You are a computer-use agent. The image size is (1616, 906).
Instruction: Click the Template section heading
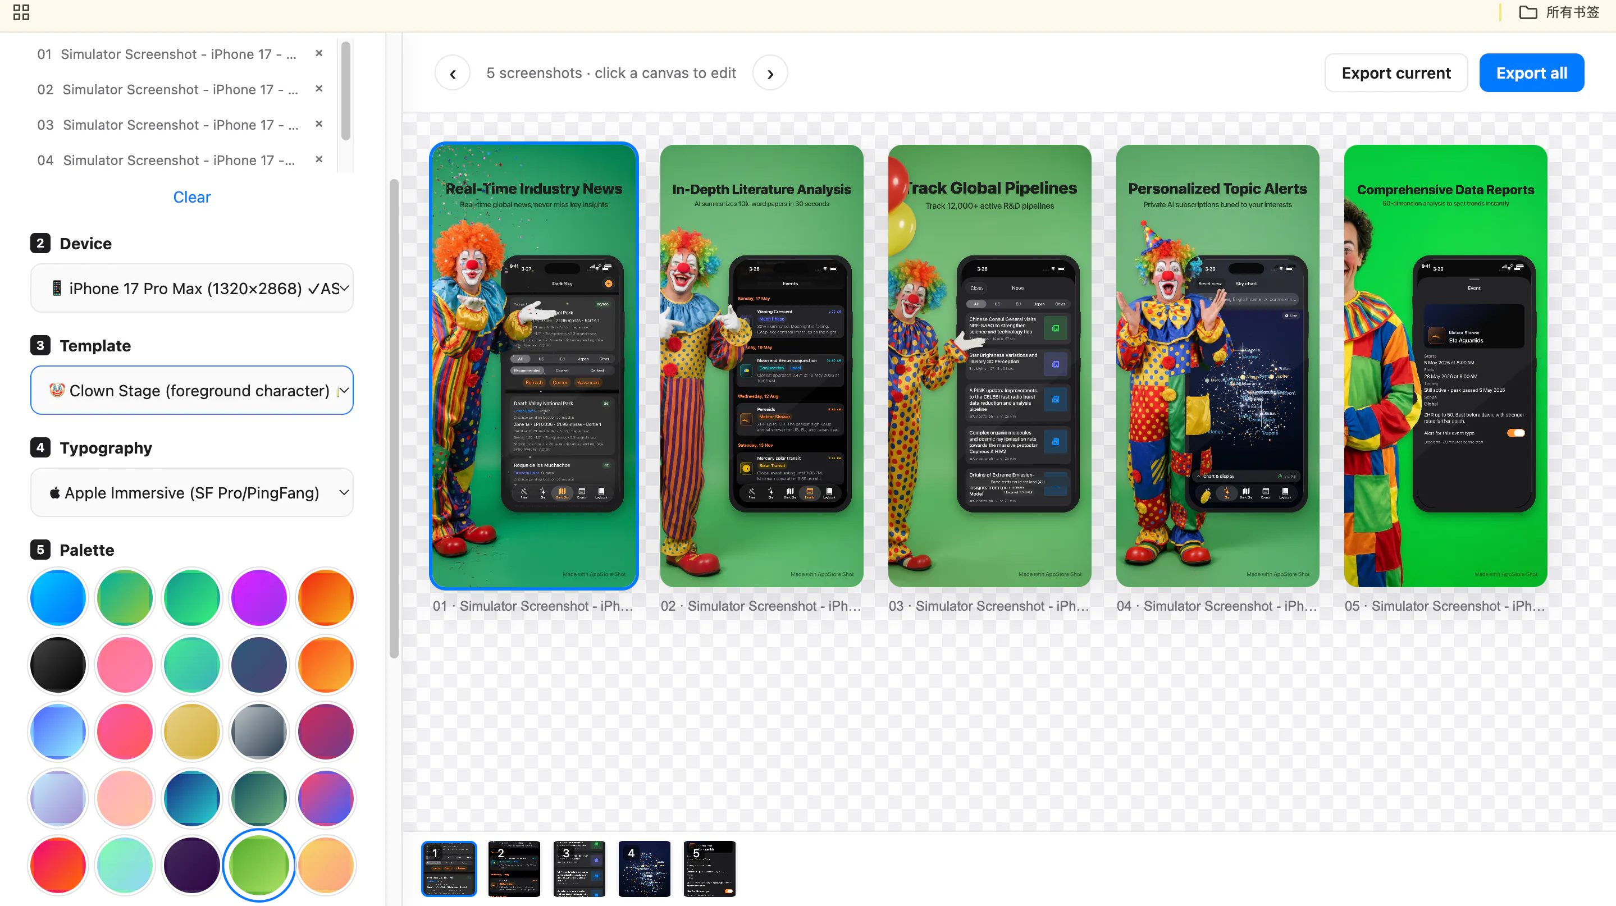pyautogui.click(x=95, y=345)
